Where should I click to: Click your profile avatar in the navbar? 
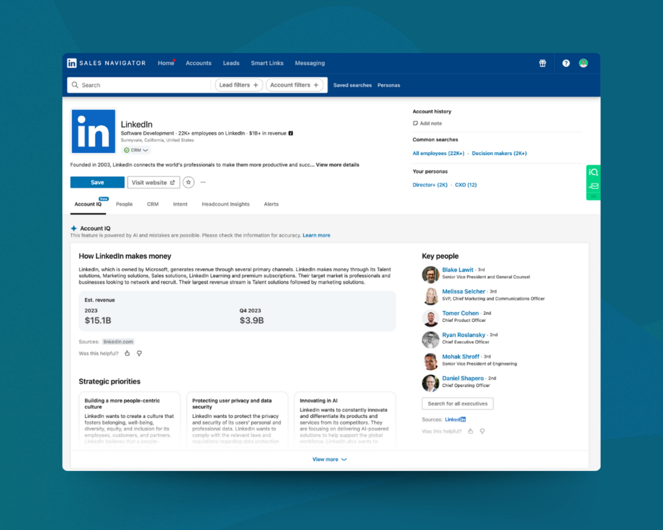pos(583,62)
